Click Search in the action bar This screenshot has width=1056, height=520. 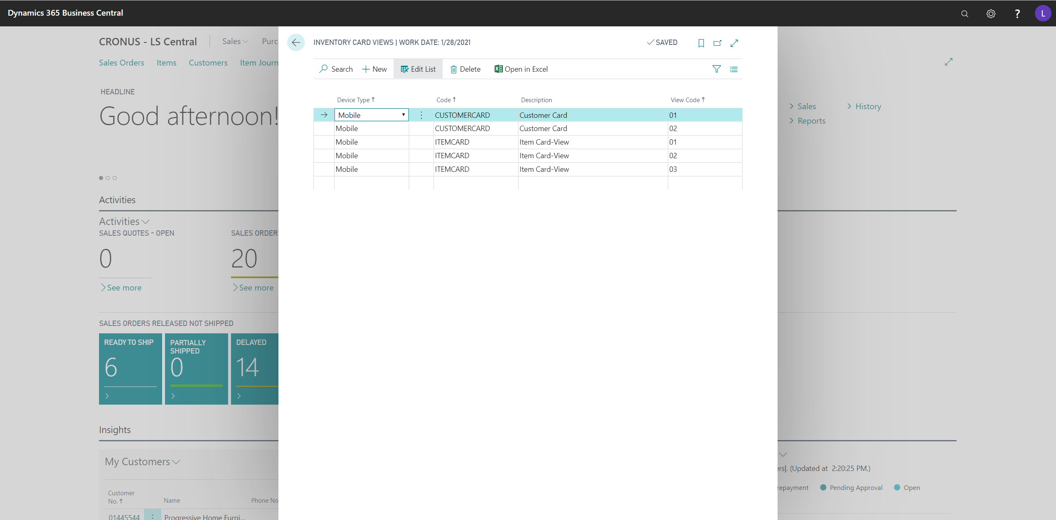(336, 69)
